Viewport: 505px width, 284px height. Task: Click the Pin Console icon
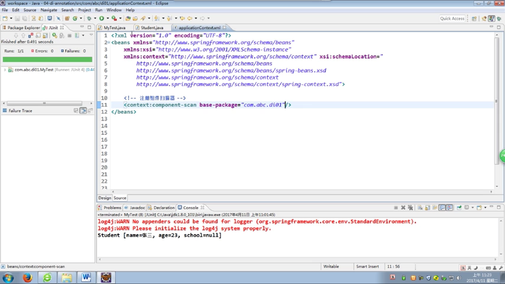[x=459, y=208]
